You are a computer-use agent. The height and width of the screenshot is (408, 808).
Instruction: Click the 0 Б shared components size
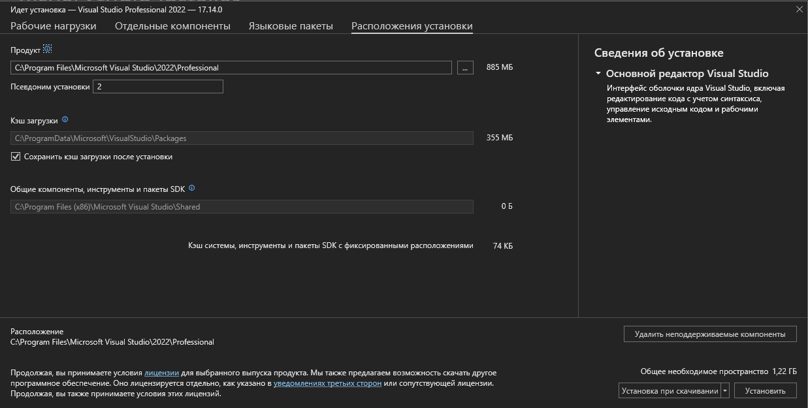click(507, 206)
